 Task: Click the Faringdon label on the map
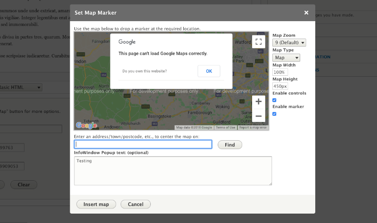100,41
